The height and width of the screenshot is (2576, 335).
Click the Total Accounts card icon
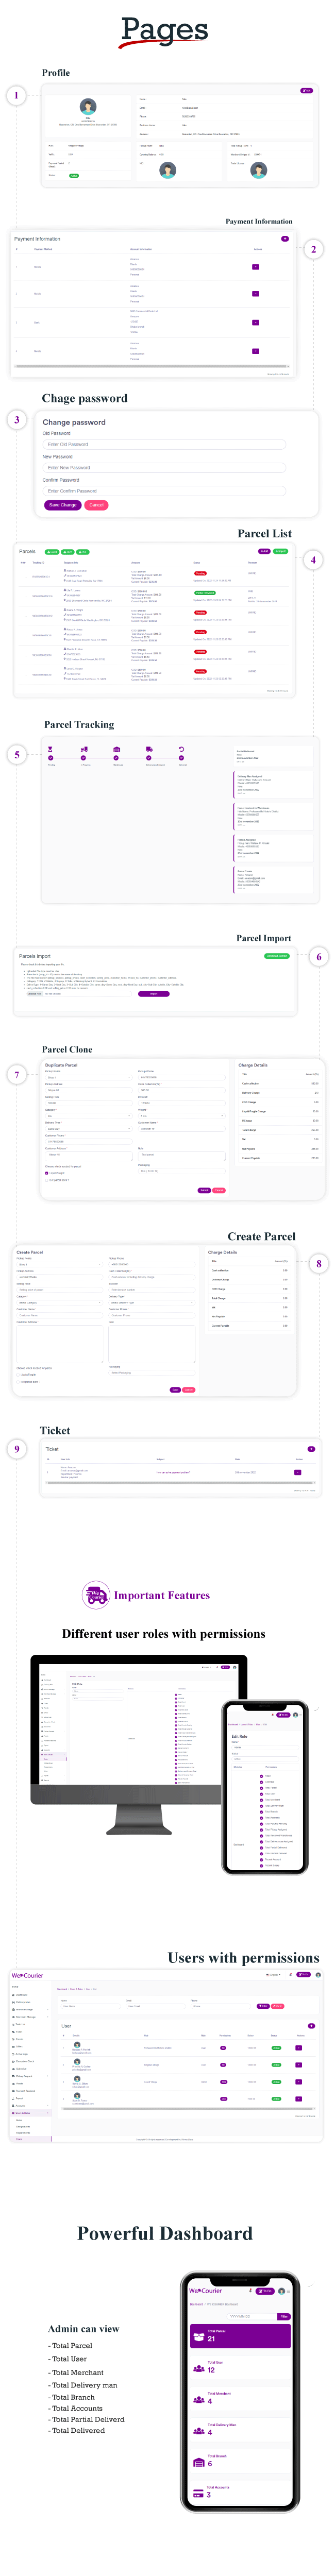pyautogui.click(x=198, y=2493)
